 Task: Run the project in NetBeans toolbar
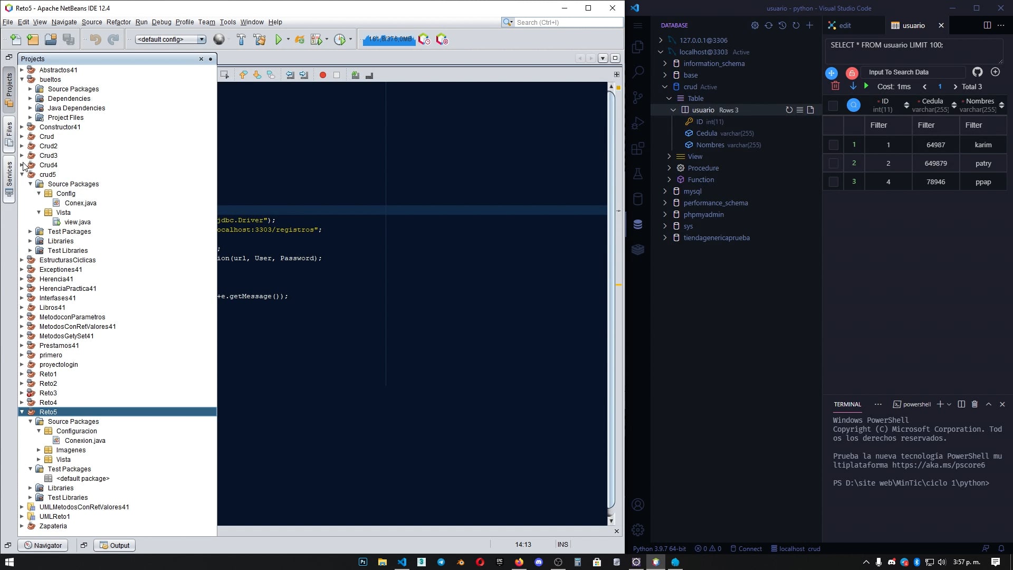pyautogui.click(x=278, y=39)
